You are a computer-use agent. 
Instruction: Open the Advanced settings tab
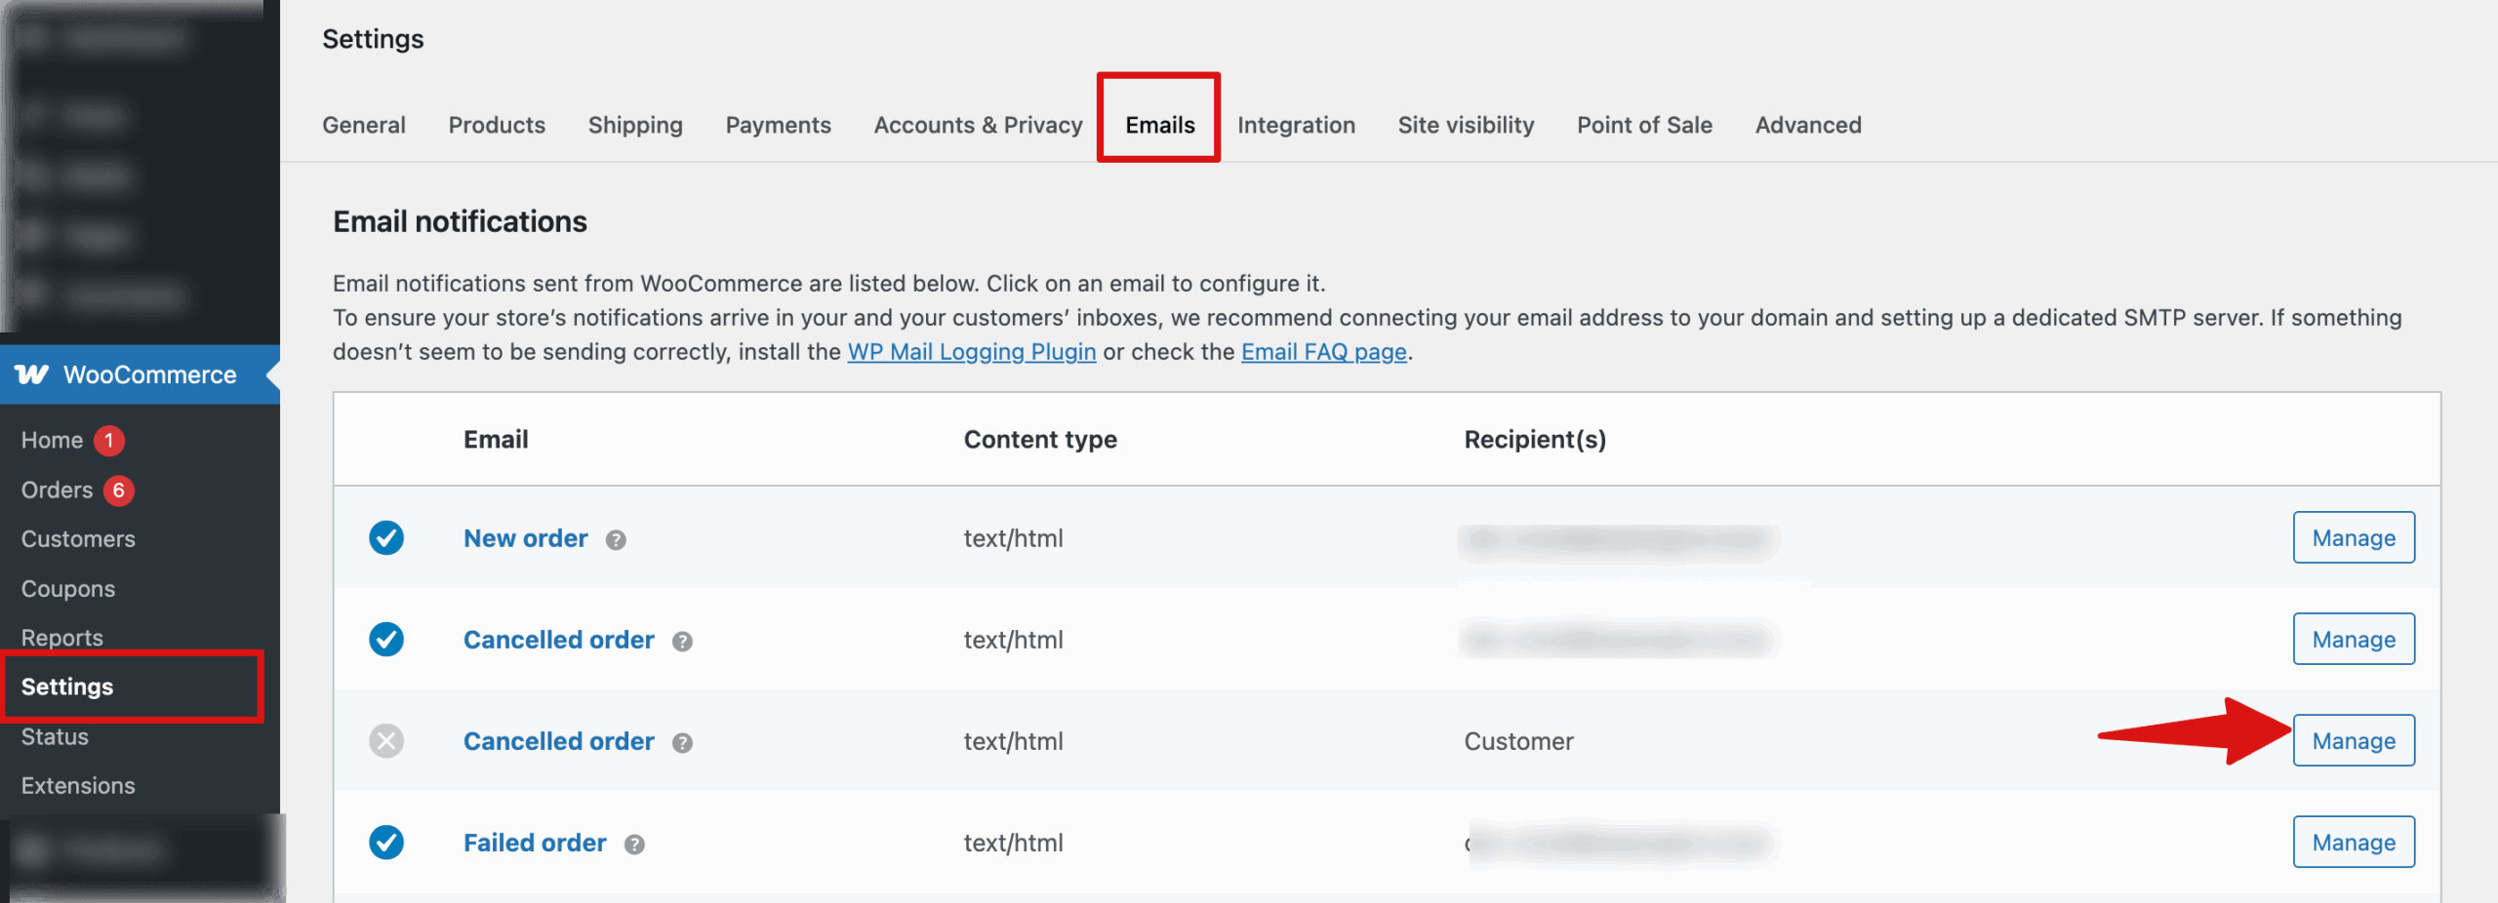pyautogui.click(x=1808, y=125)
